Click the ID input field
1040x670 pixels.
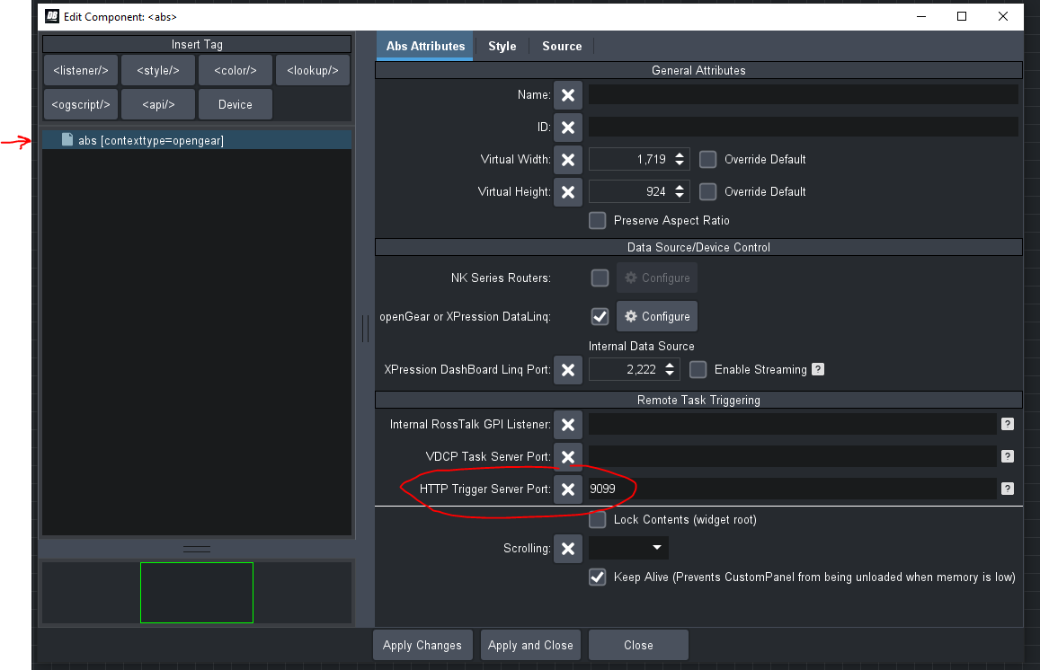click(x=804, y=128)
